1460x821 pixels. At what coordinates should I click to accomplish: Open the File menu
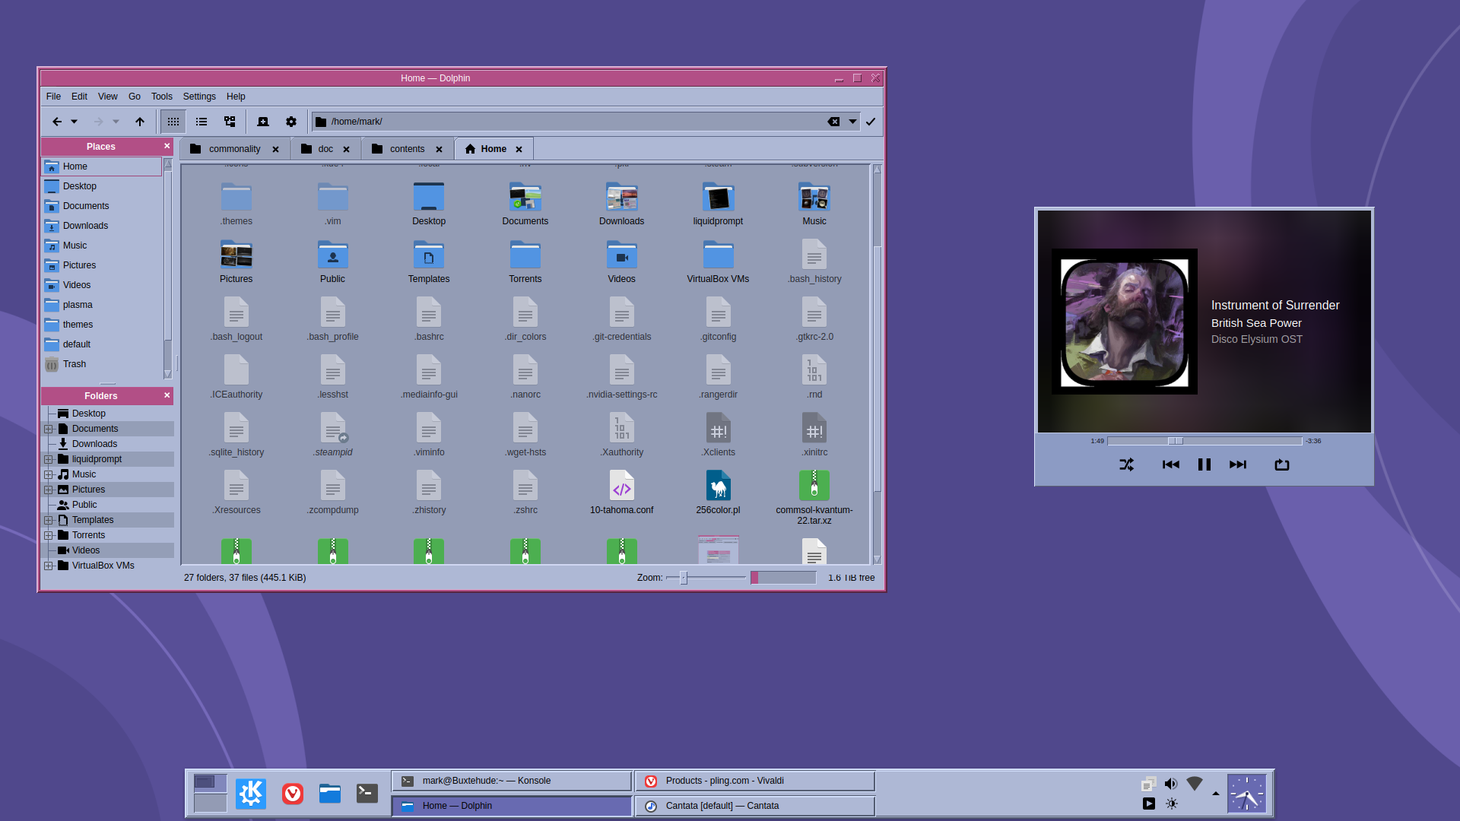(x=53, y=97)
